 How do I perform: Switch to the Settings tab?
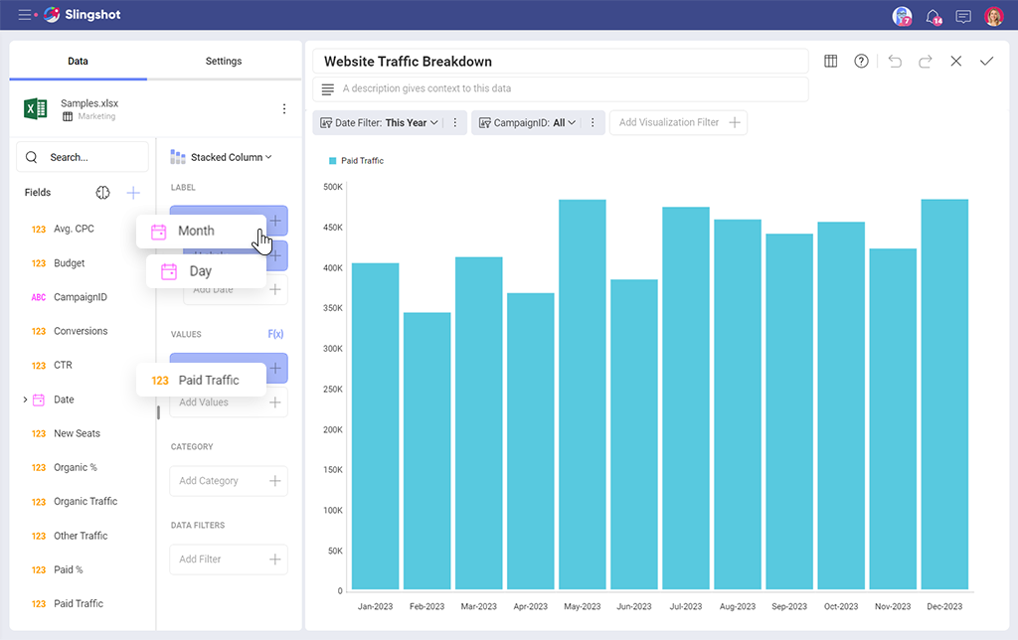pyautogui.click(x=224, y=62)
